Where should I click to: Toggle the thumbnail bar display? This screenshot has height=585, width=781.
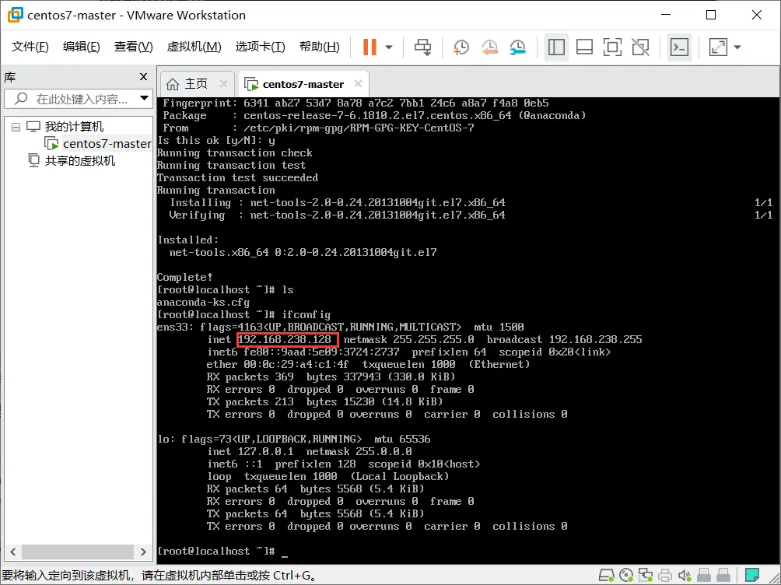pyautogui.click(x=584, y=47)
